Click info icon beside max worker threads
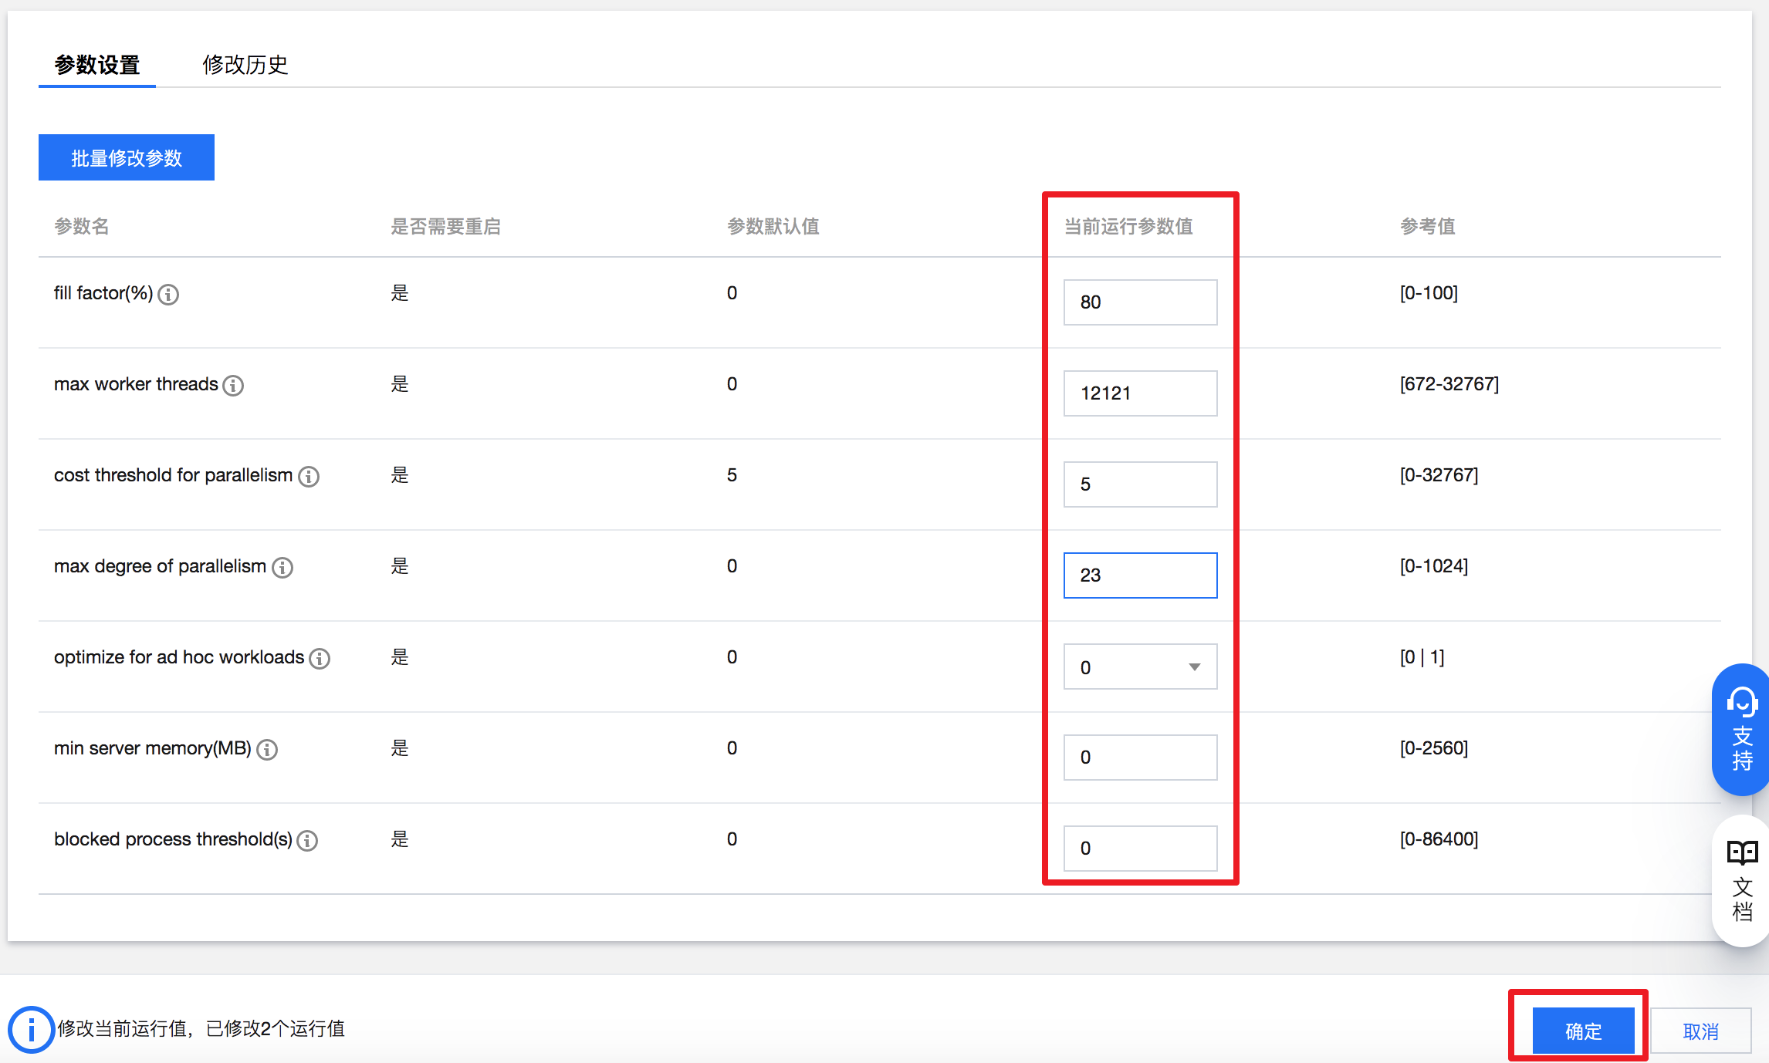This screenshot has width=1769, height=1063. (x=233, y=386)
